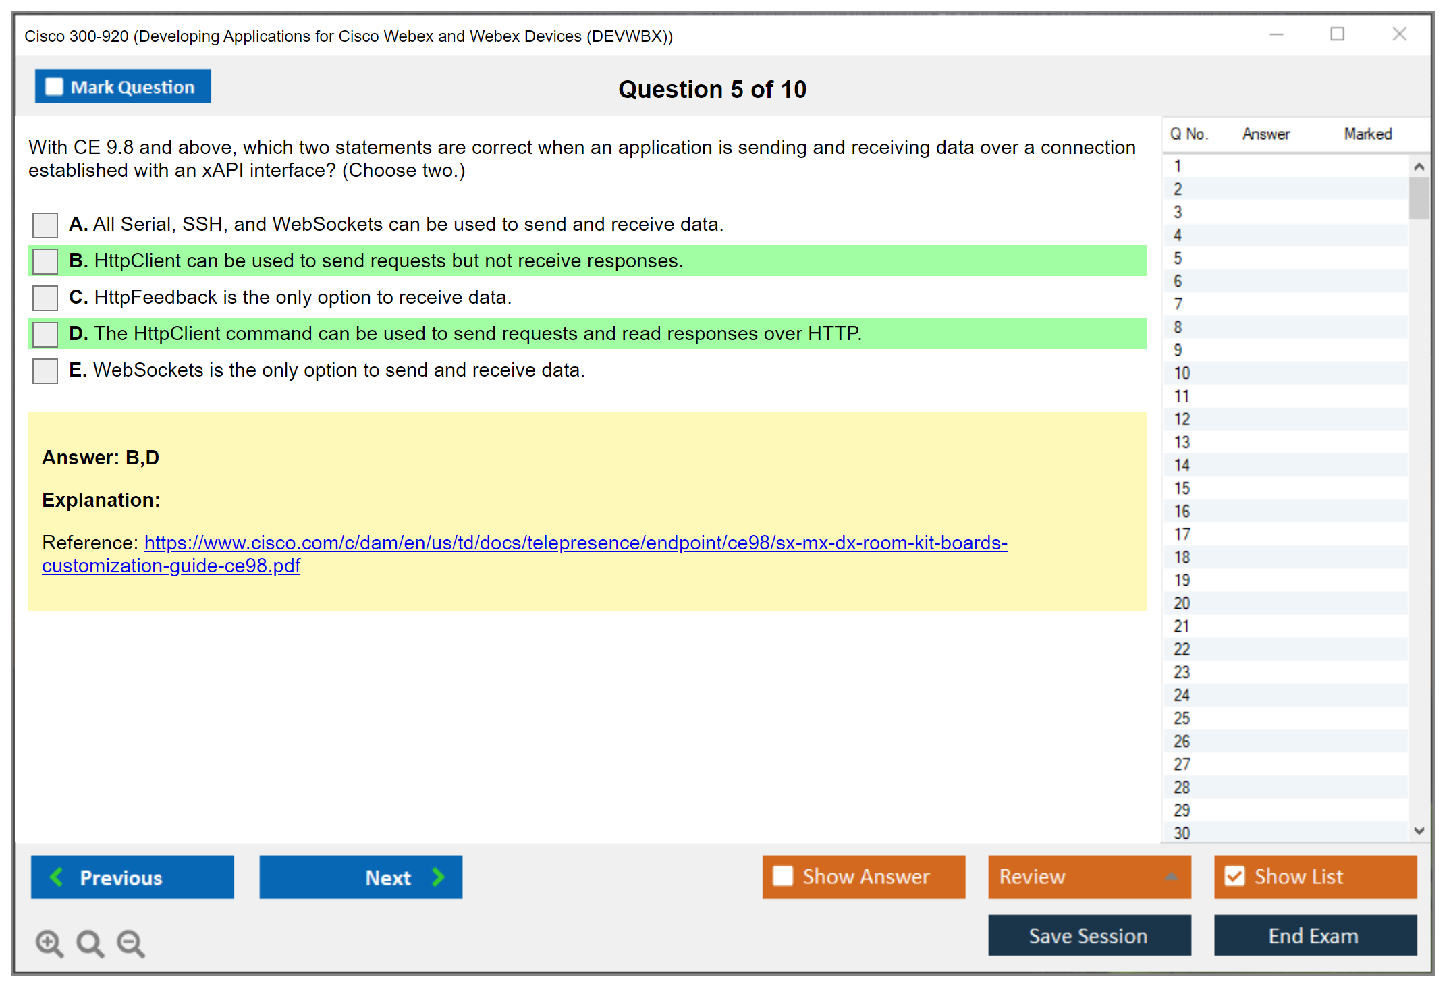The width and height of the screenshot is (1451, 992).
Task: Click the left chevron on the Previous button
Action: point(57,877)
